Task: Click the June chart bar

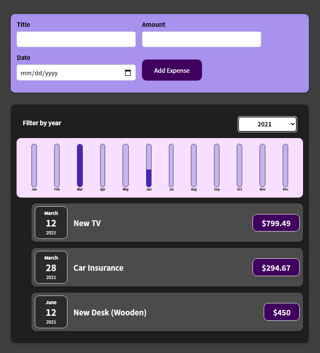Action: tap(148, 165)
